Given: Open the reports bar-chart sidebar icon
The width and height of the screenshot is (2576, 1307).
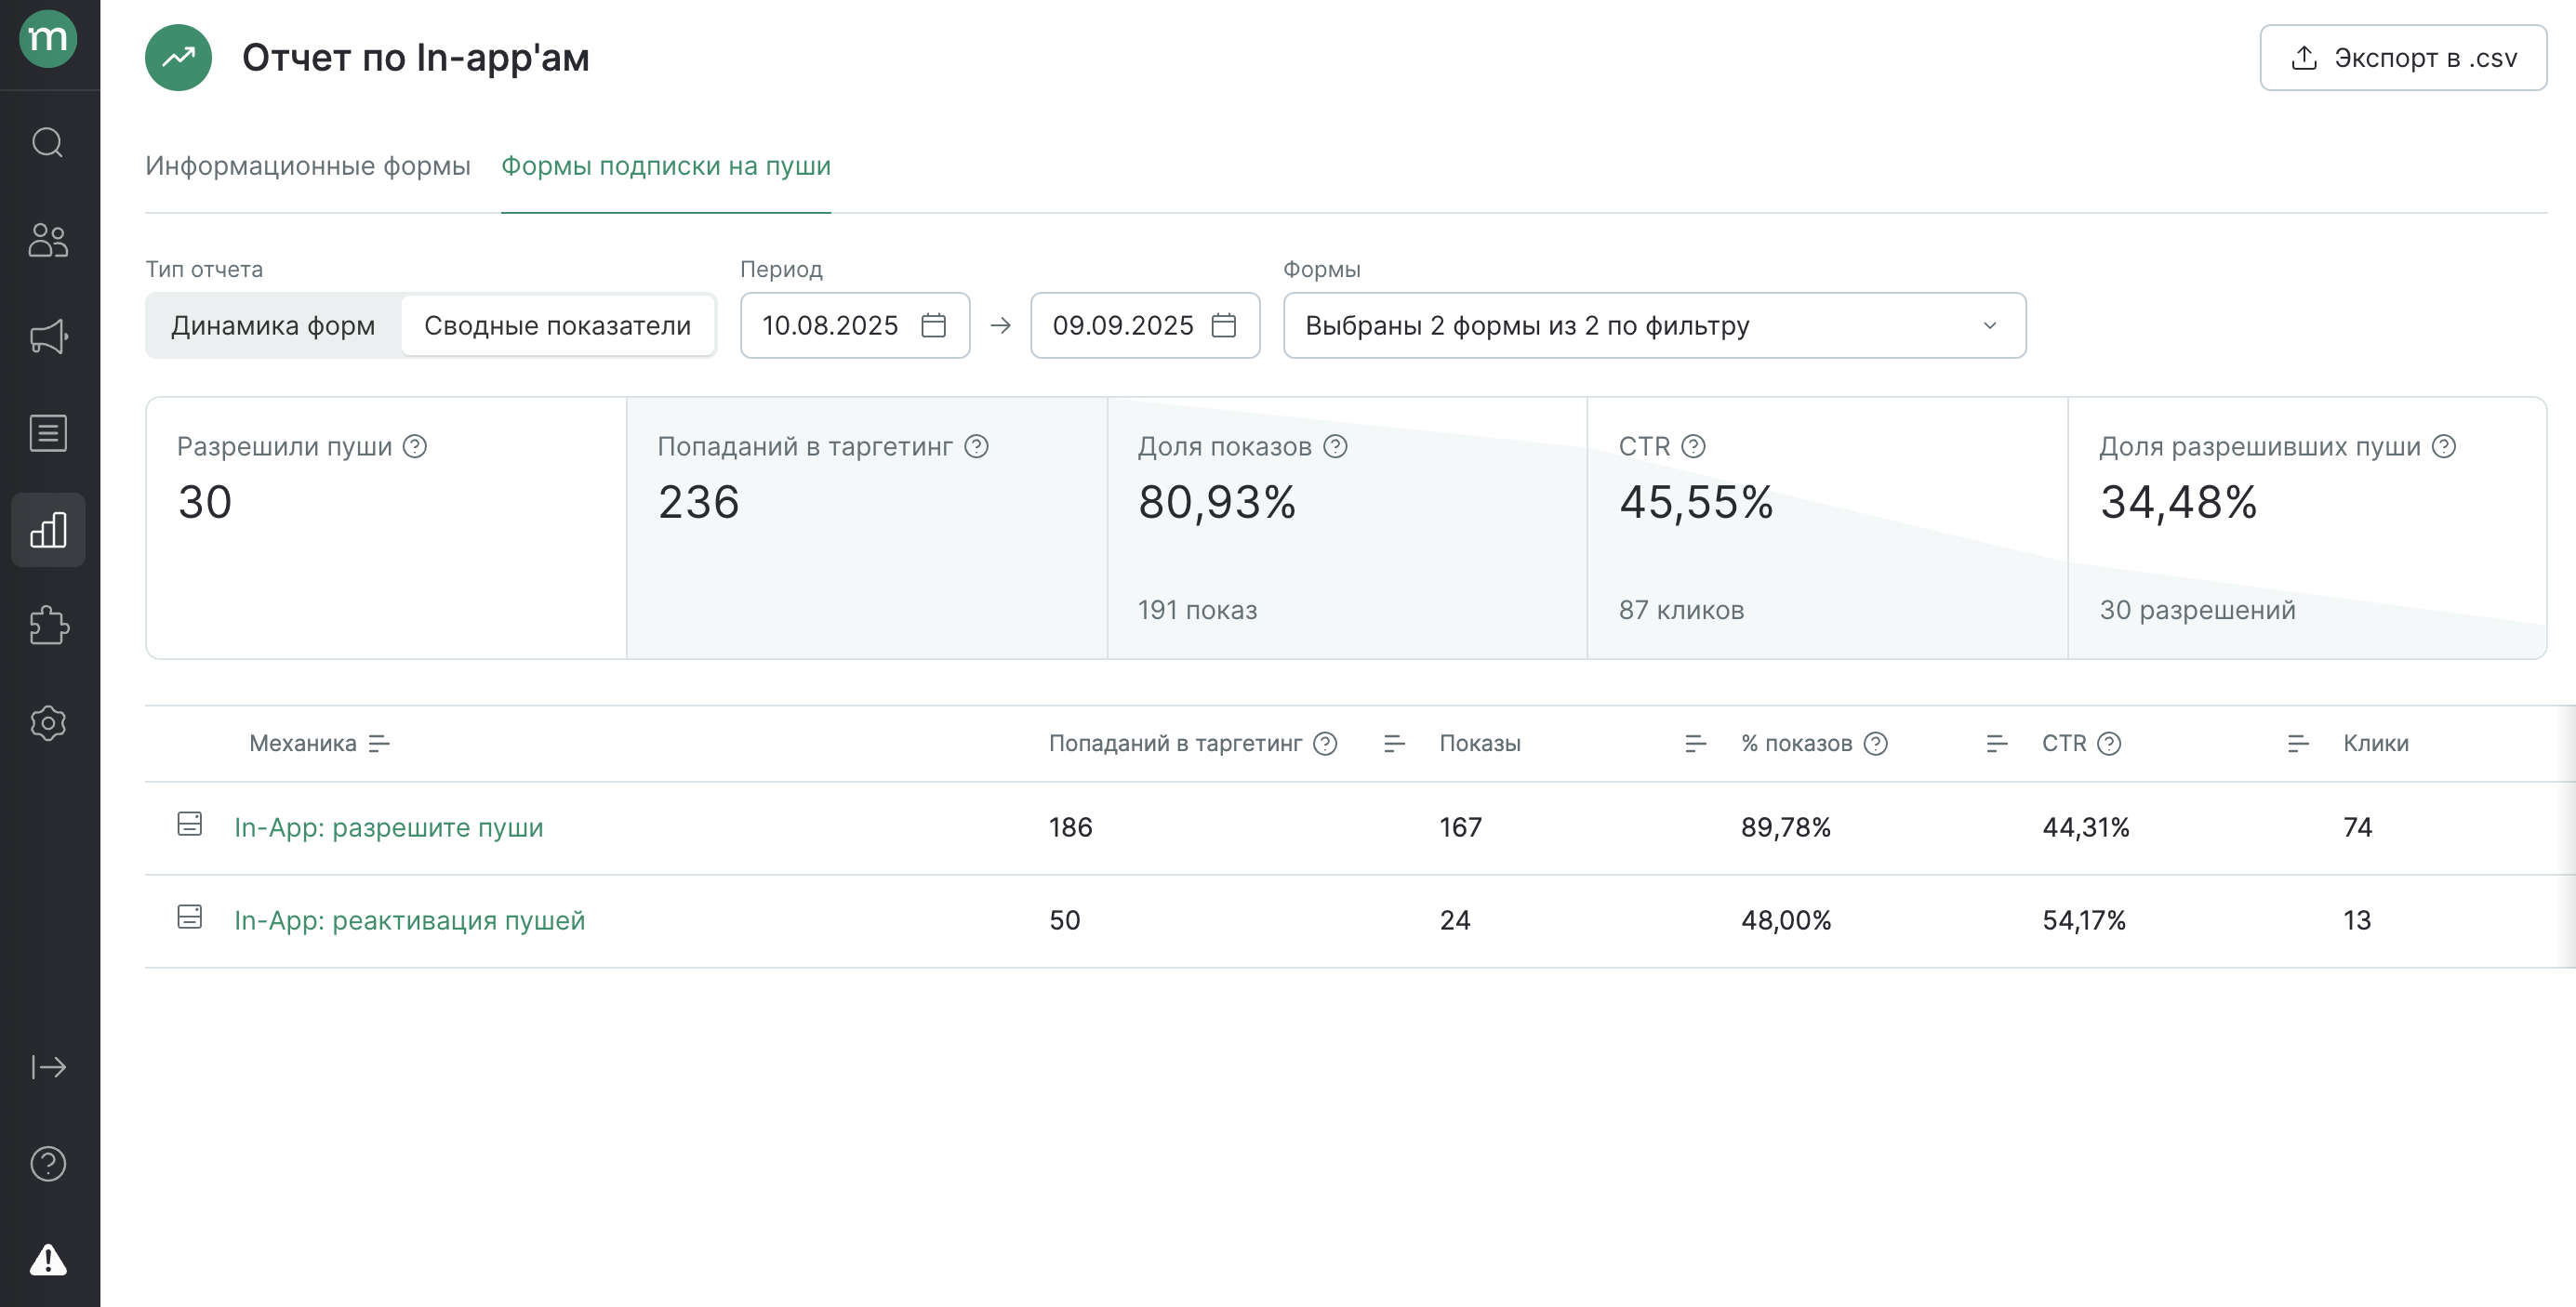Looking at the screenshot, I should click(x=48, y=530).
